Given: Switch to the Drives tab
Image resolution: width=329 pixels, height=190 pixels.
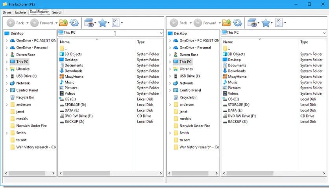Looking at the screenshot, I should [7, 12].
